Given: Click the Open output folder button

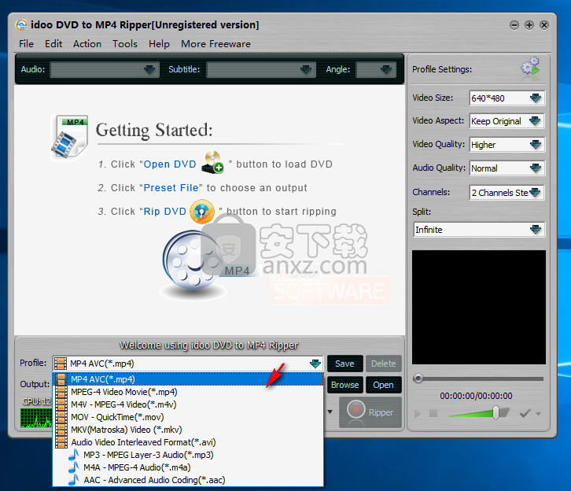Looking at the screenshot, I should point(384,385).
